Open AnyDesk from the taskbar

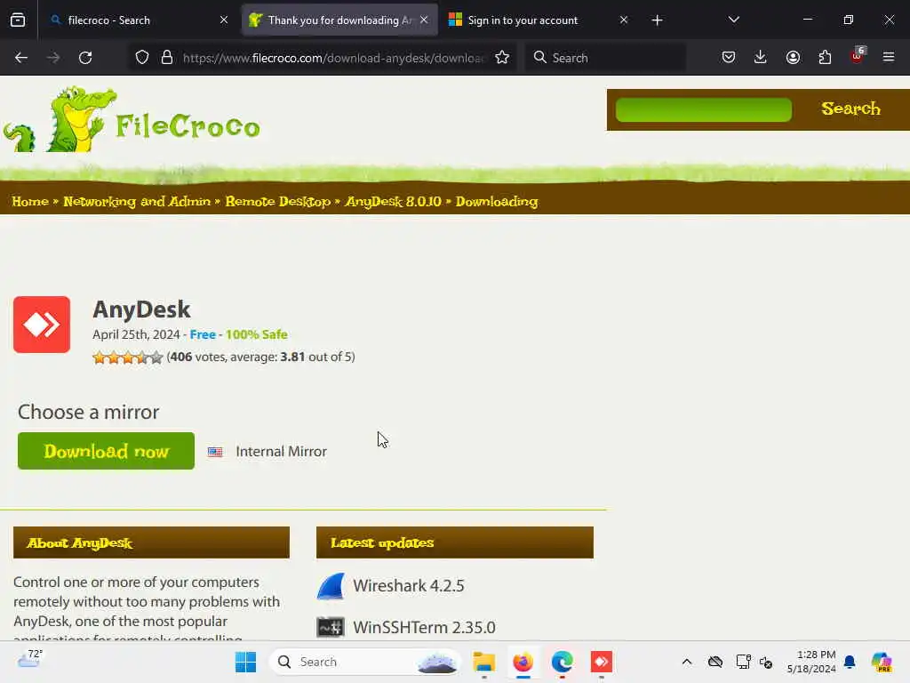pyautogui.click(x=602, y=662)
